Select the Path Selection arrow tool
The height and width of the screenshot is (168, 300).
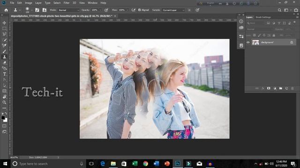pyautogui.click(x=4, y=85)
